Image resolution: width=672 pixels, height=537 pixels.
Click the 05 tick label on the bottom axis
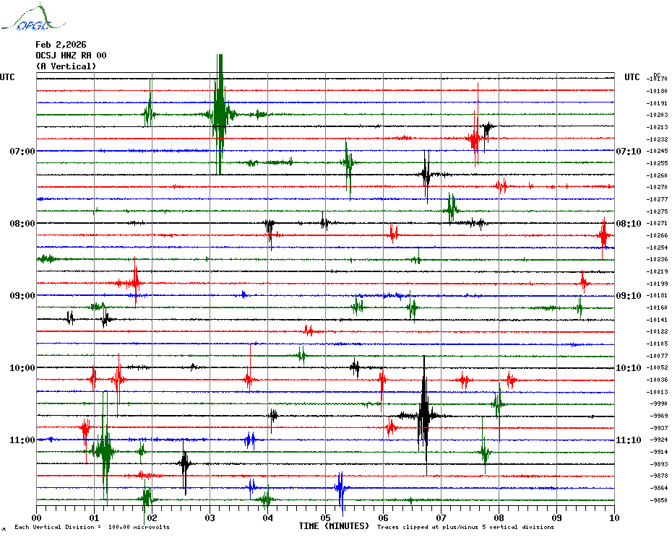pyautogui.click(x=325, y=518)
